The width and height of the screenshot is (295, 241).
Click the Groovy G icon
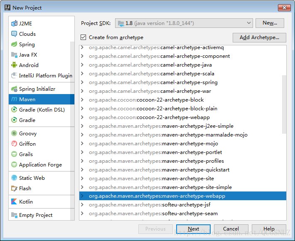click(14, 133)
